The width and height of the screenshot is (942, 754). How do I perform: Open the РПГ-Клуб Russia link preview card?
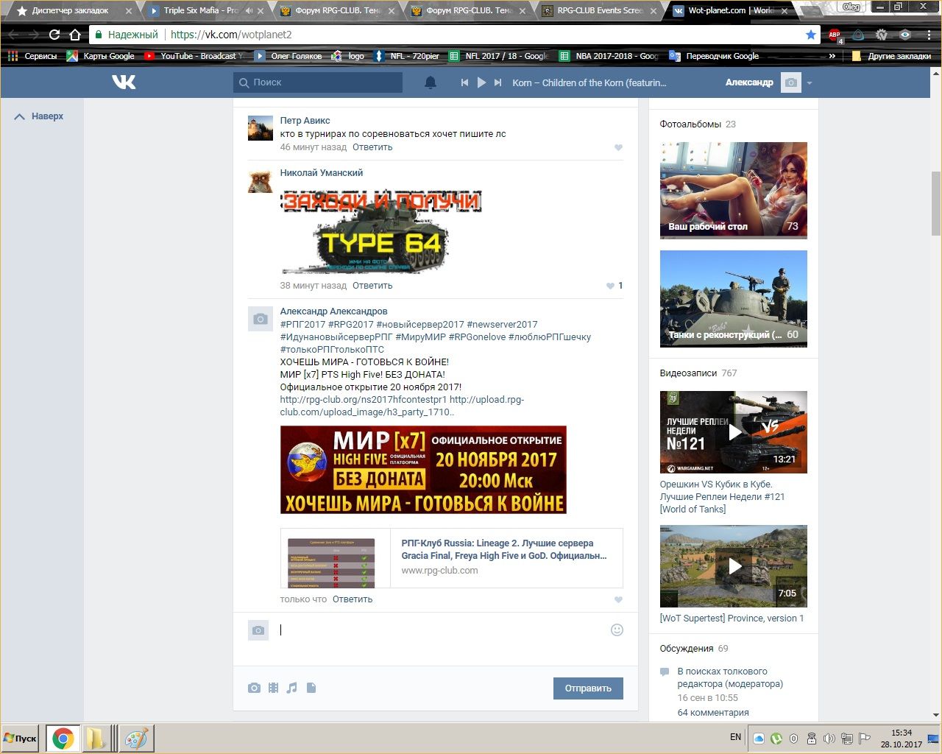[x=451, y=557]
